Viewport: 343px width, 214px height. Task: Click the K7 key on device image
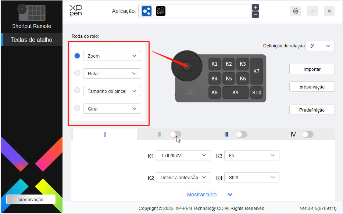pos(256,71)
